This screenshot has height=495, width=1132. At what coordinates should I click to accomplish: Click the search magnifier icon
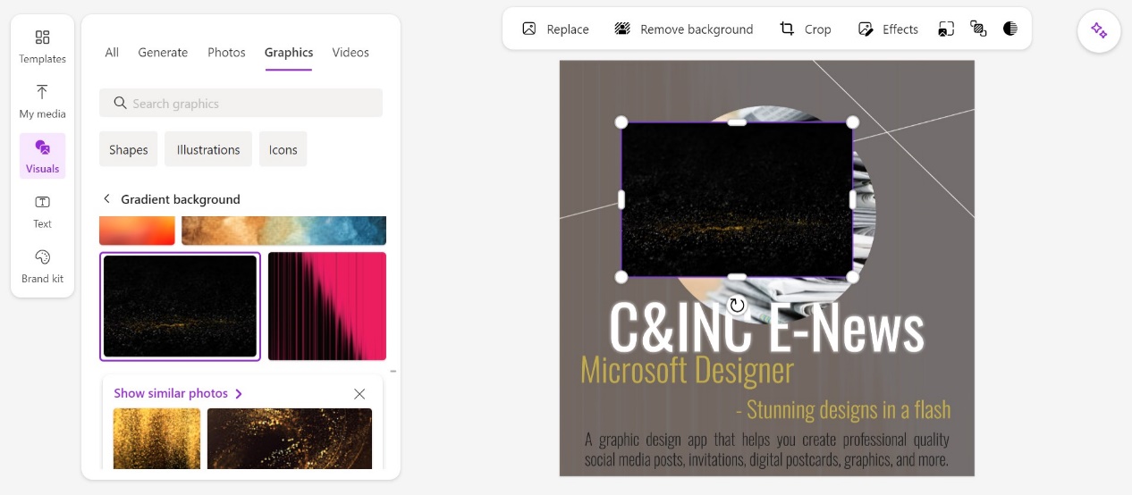120,104
